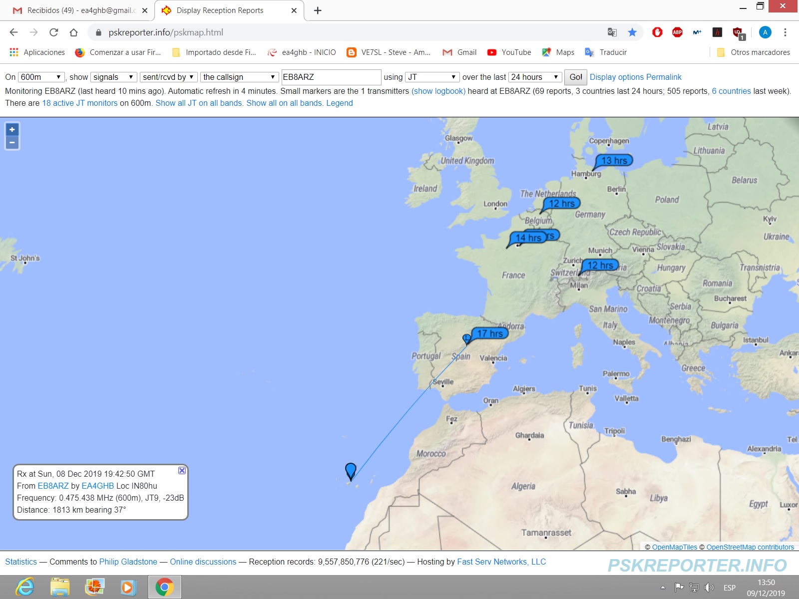Image resolution: width=799 pixels, height=599 pixels.
Task: Click EA4GHB link in the report popup
Action: 98,486
